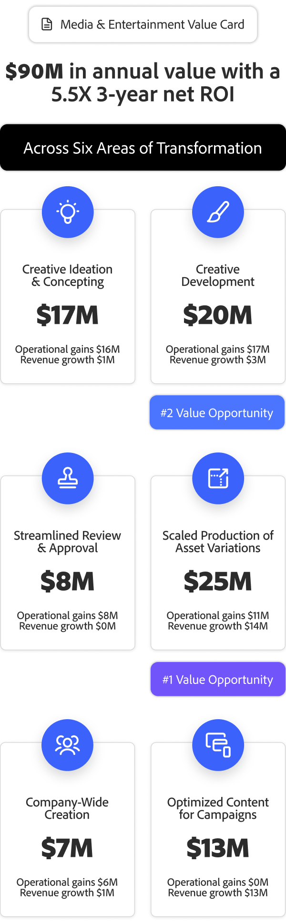
Task: Select the #1 Value Opportunity badge
Action: [218, 679]
